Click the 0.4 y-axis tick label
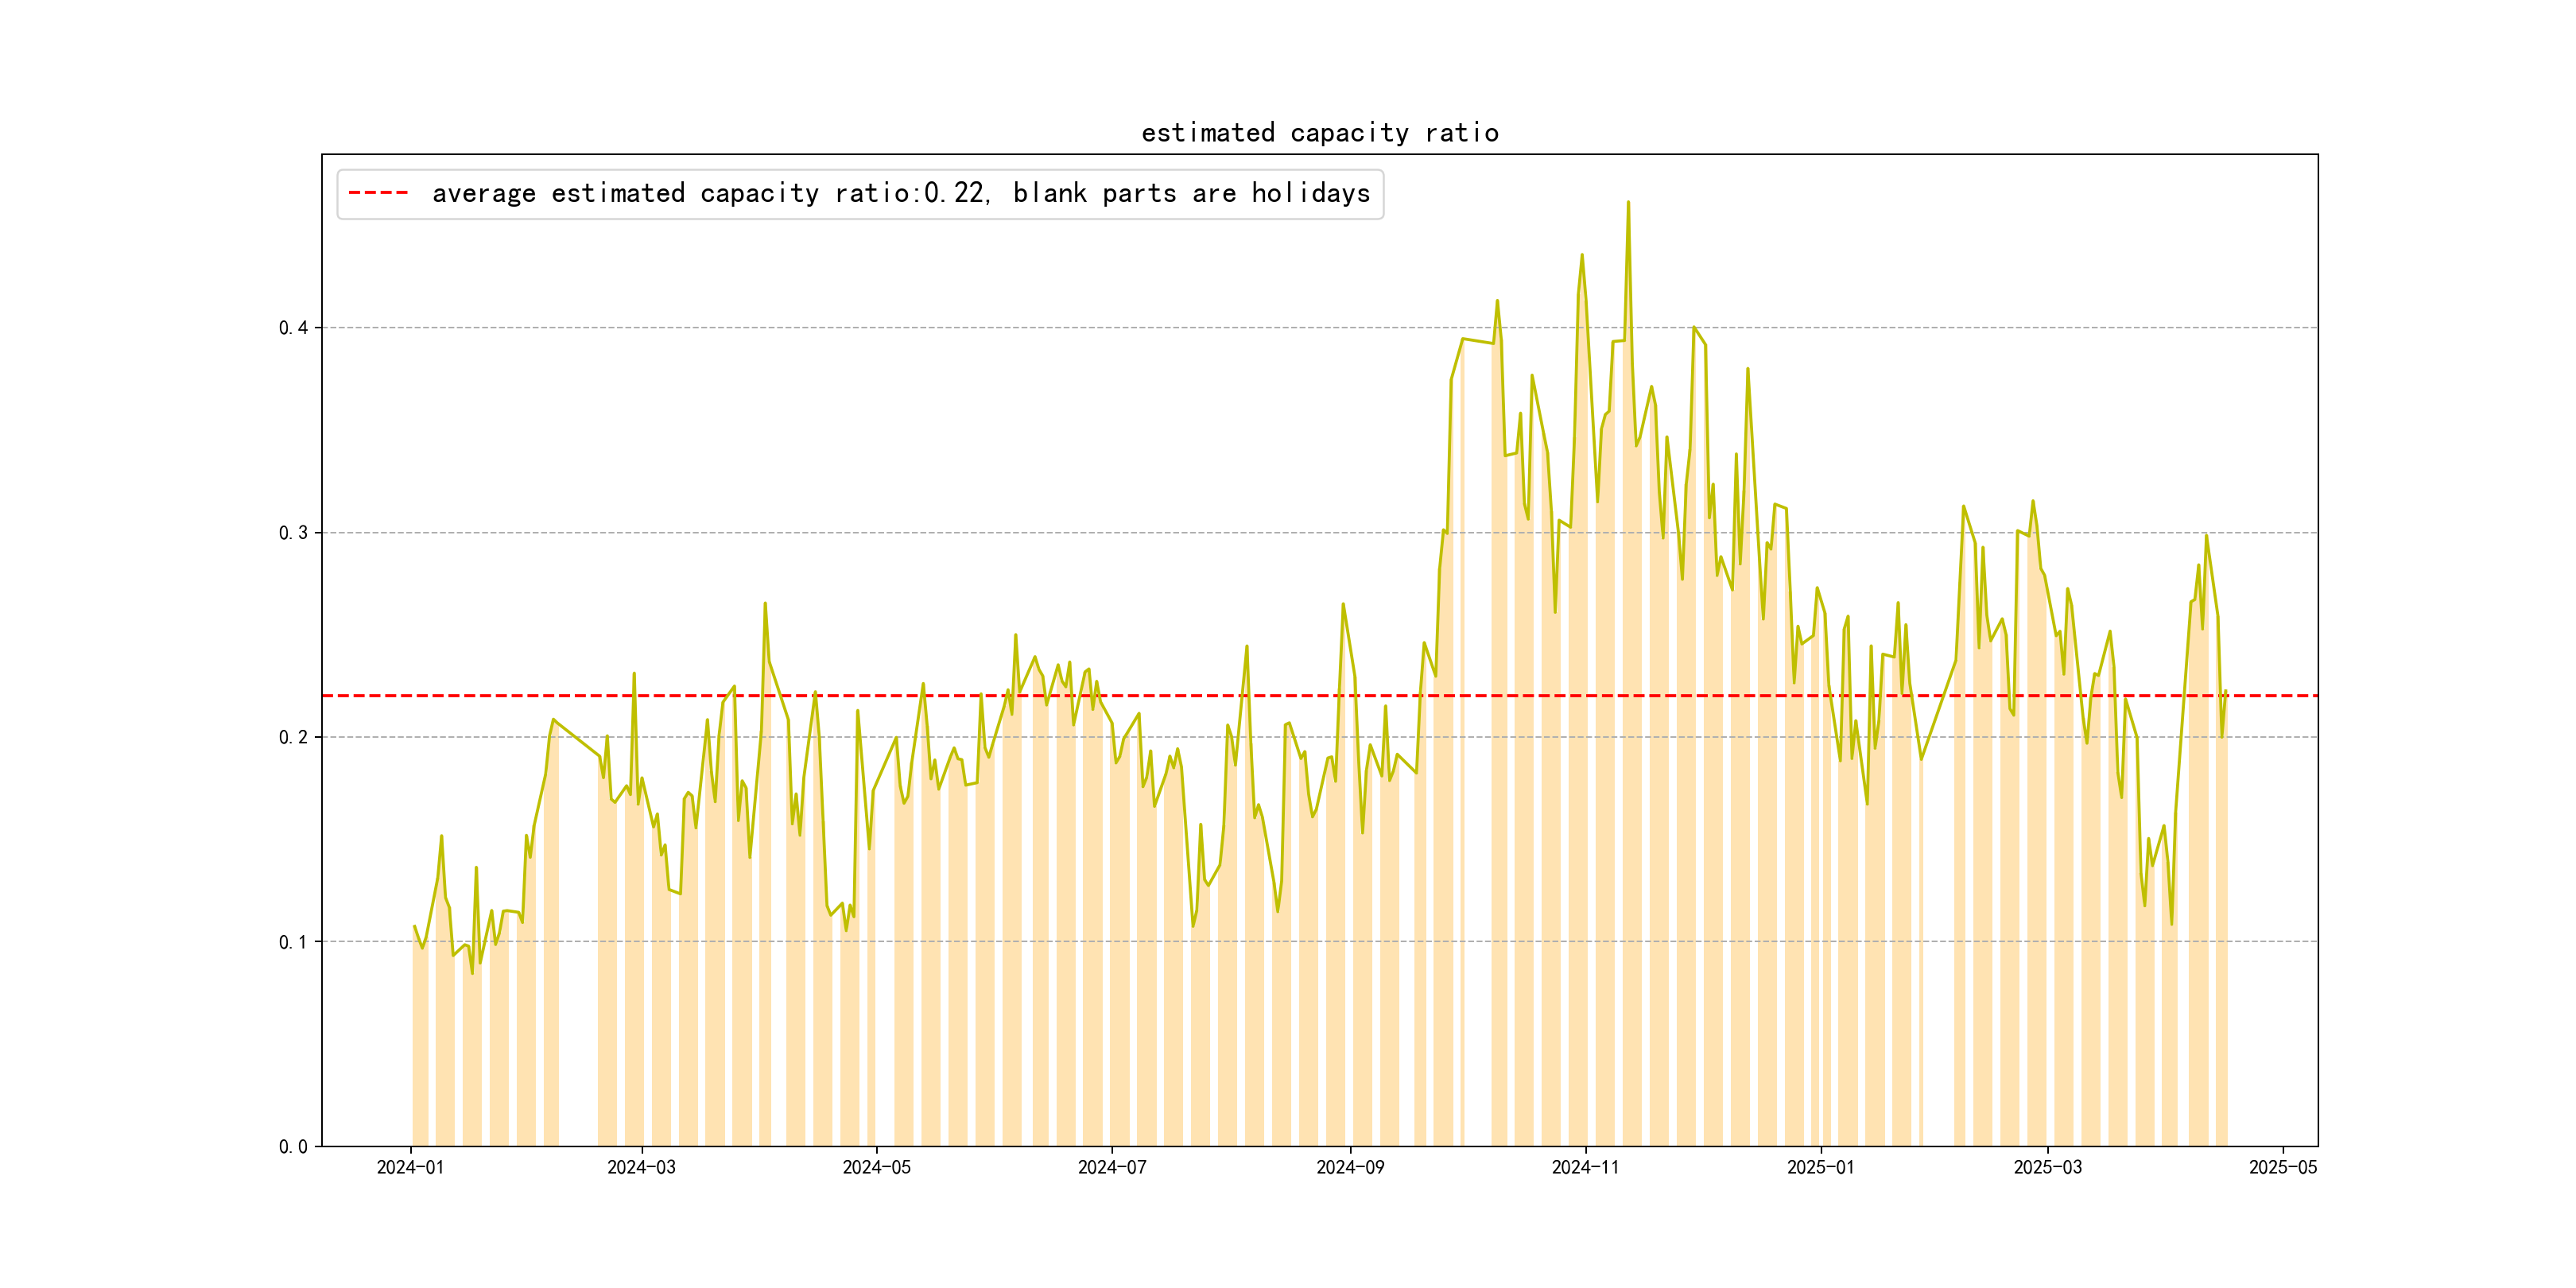Image resolution: width=2576 pixels, height=1288 pixels. coord(293,328)
